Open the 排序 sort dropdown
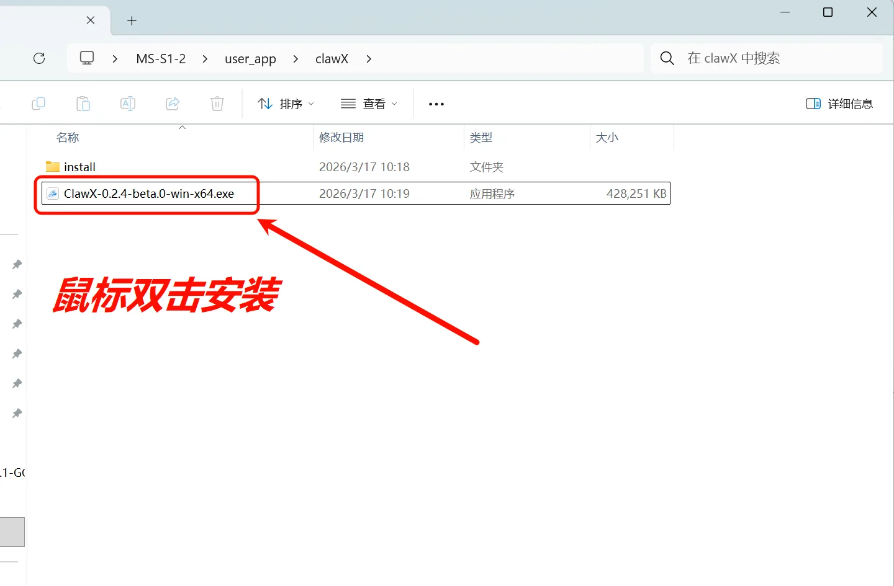894x586 pixels. [286, 104]
